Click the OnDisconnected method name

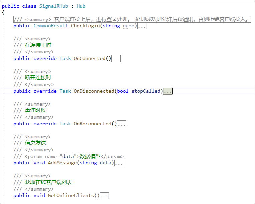(94, 91)
